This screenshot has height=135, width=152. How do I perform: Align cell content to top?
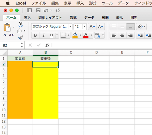(114, 27)
